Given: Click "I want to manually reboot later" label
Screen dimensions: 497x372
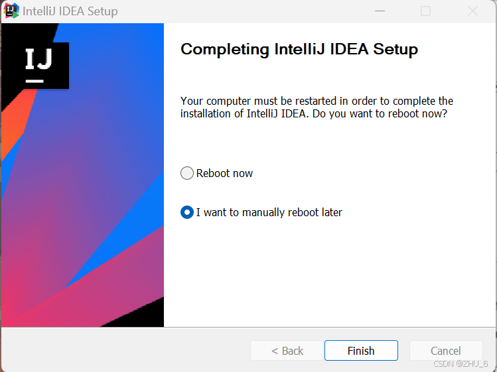Looking at the screenshot, I should pos(269,212).
